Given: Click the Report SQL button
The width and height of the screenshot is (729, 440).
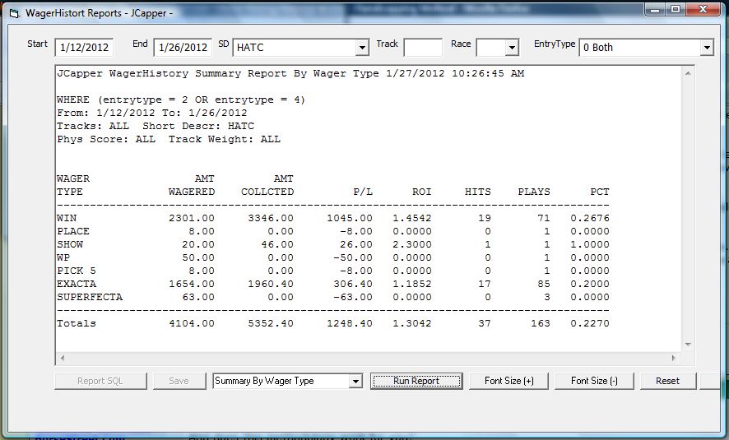Looking at the screenshot, I should pyautogui.click(x=100, y=381).
